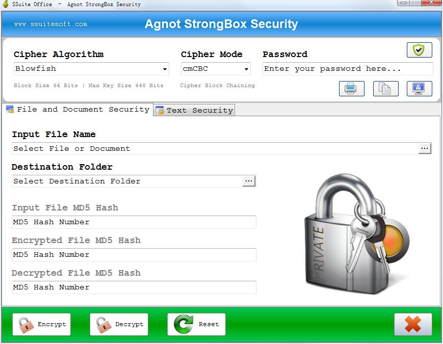Click the password input field

[348, 69]
